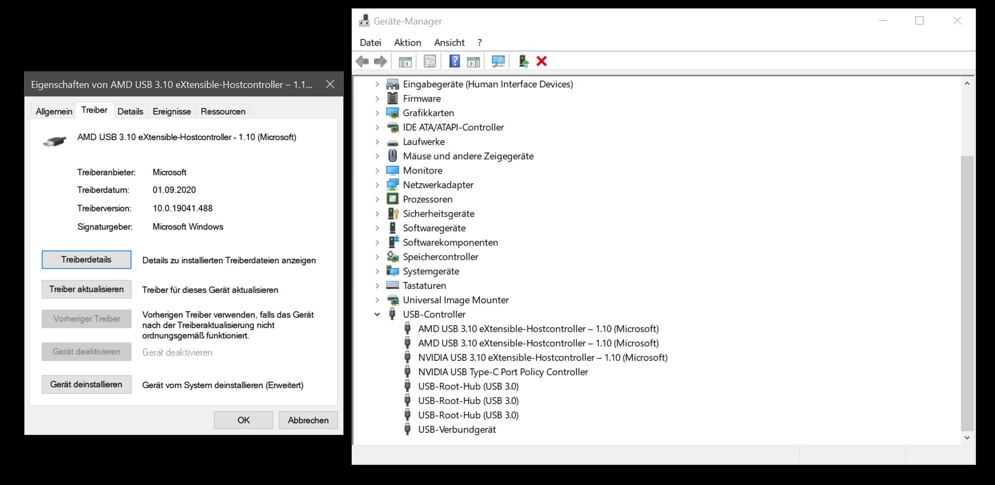Click the Mäuse und andere Zeigegeräte icon
The image size is (995, 485).
[x=392, y=156]
